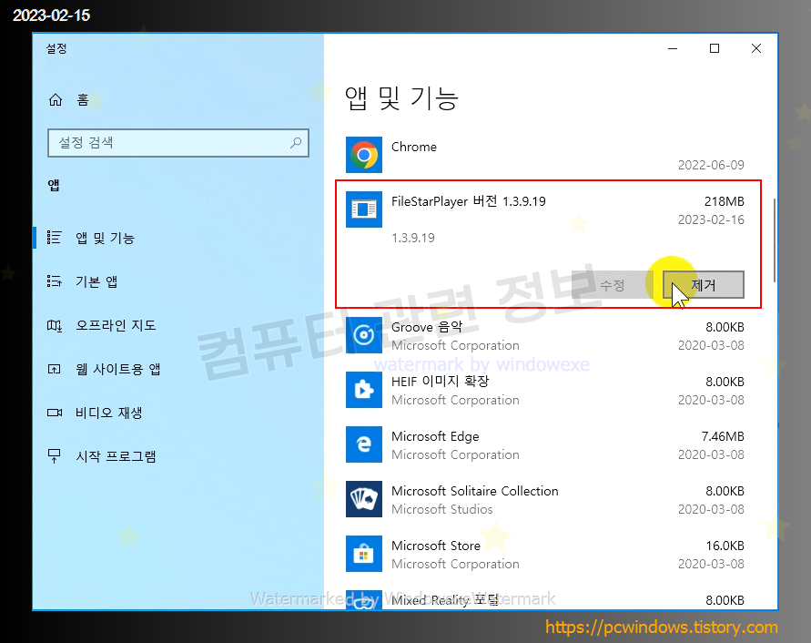Screen dimensions: 811x643
Task: Open the 기본 앱 section
Action: click(177, 281)
